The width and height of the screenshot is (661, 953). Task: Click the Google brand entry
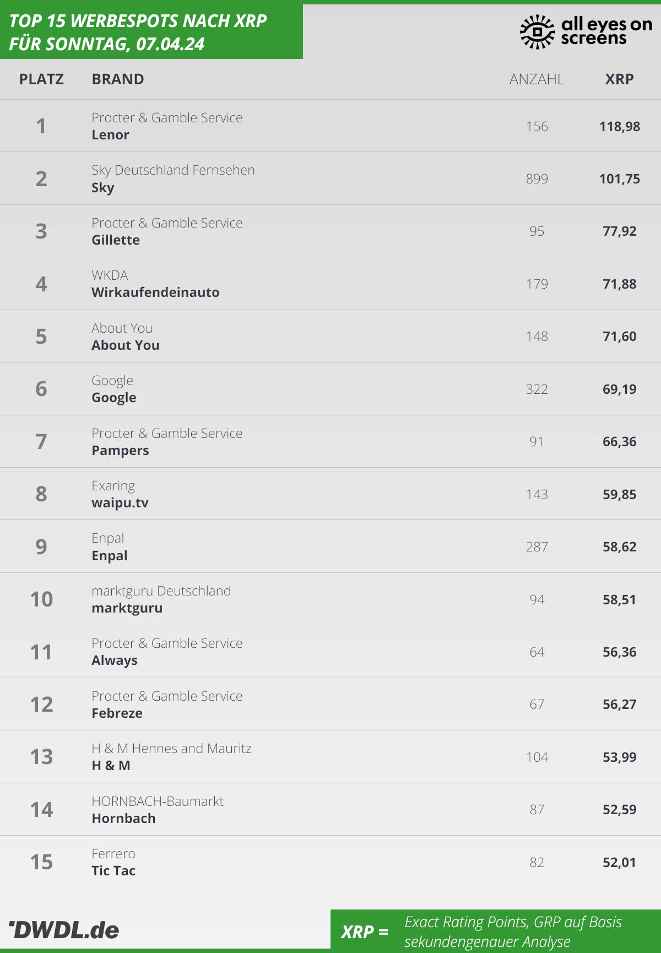coord(113,398)
